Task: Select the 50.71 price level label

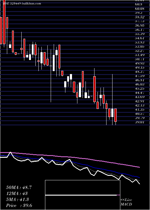Action: click(x=139, y=59)
